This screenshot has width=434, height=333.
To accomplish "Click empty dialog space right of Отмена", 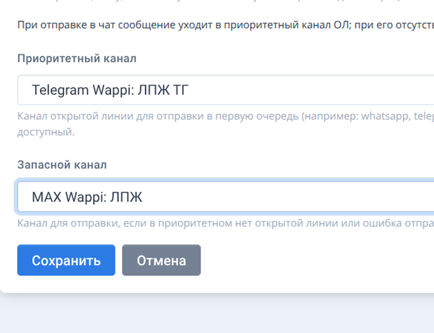I will [x=313, y=260].
